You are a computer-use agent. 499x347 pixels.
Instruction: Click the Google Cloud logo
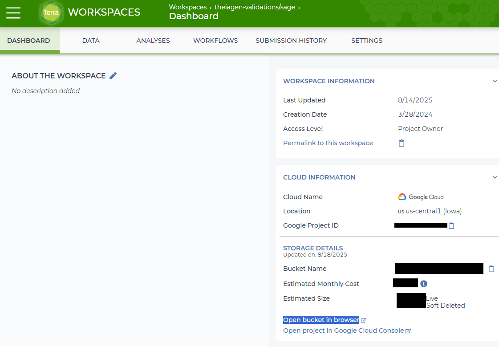421,197
